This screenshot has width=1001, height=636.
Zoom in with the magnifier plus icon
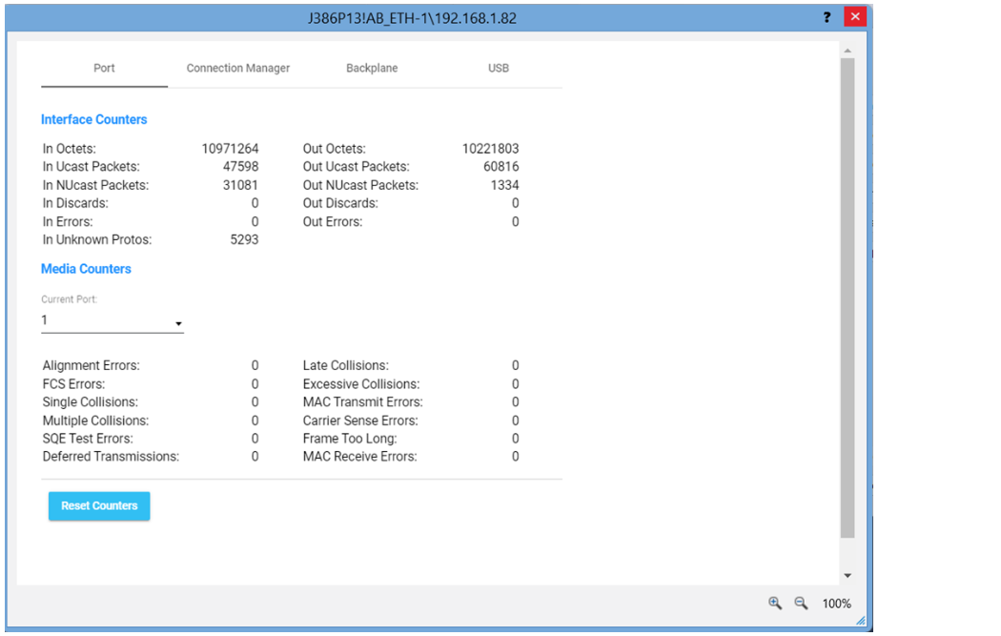pyautogui.click(x=775, y=603)
